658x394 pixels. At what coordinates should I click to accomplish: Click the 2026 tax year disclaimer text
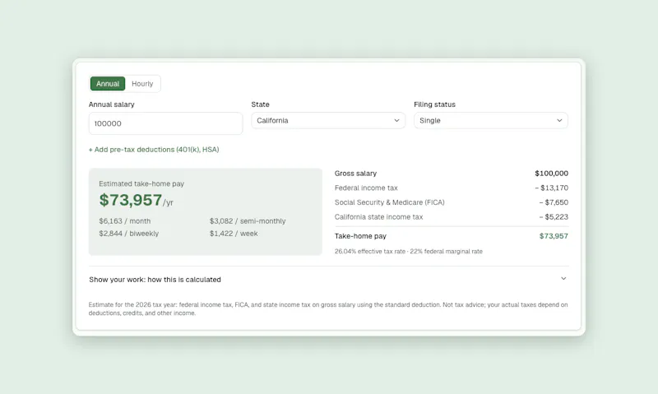coord(328,308)
